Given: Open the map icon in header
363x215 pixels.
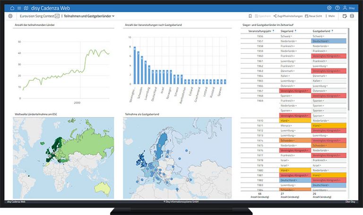Looking at the screenshot, I should (26, 8).
